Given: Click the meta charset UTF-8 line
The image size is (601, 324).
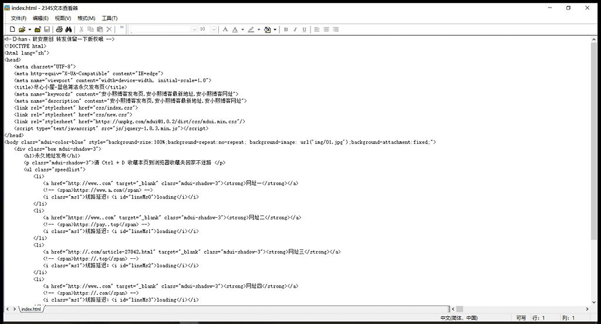Looking at the screenshot, I should click(45, 67).
